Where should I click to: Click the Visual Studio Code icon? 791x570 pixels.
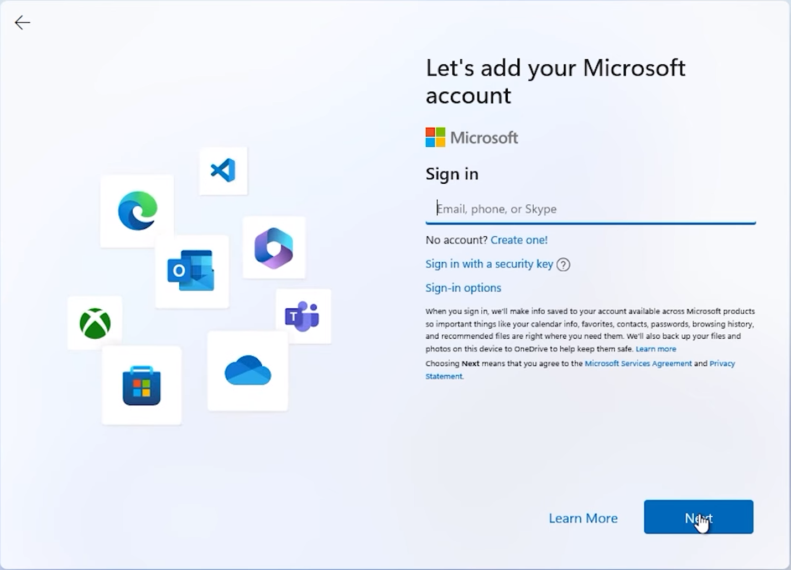click(223, 170)
